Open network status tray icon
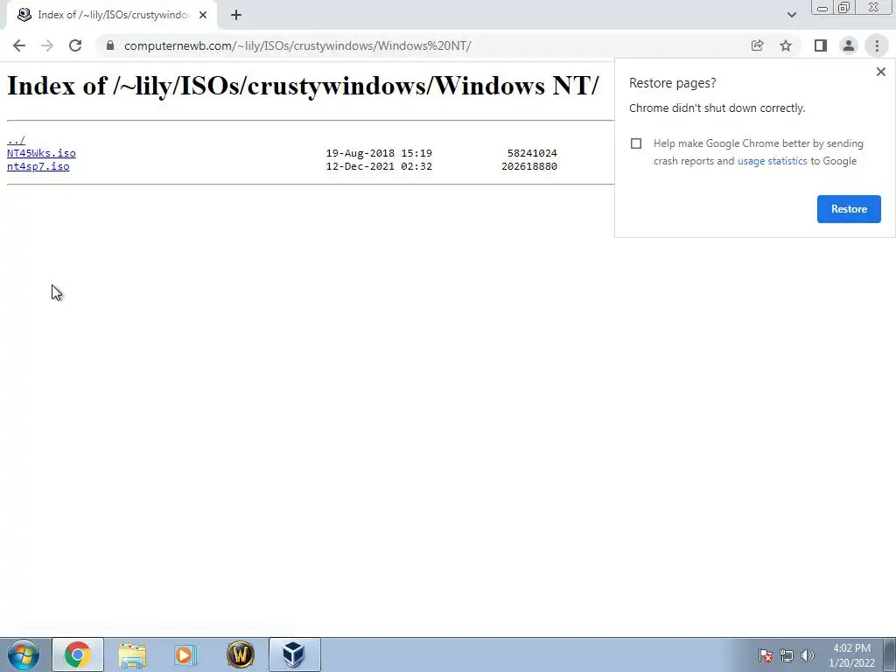Image resolution: width=896 pixels, height=672 pixels. (x=787, y=655)
